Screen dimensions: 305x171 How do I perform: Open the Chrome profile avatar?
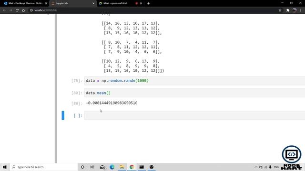coord(295,10)
